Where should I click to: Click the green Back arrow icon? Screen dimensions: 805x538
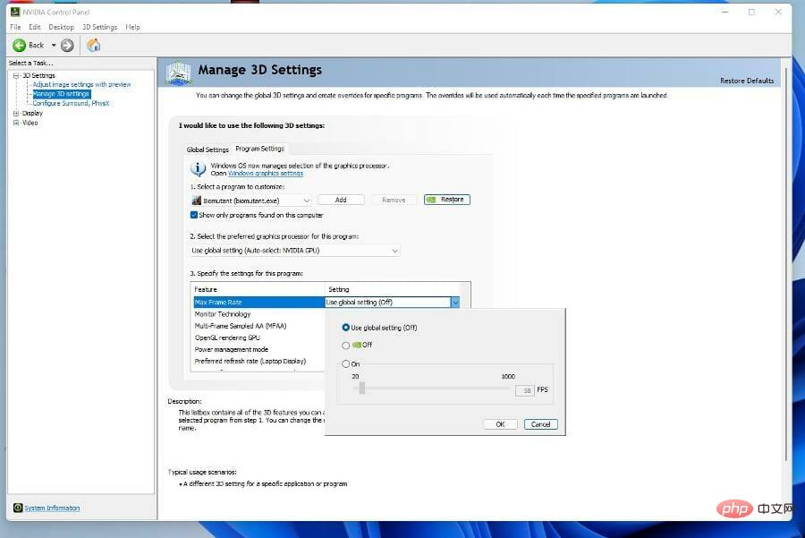19,46
